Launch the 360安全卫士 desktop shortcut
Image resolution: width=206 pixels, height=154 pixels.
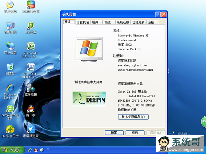(10, 131)
